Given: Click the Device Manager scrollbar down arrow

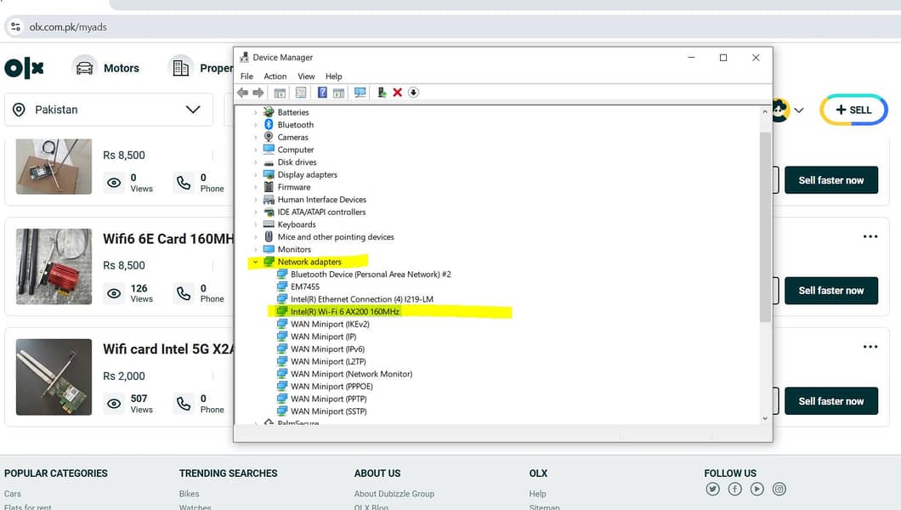Looking at the screenshot, I should point(765,418).
